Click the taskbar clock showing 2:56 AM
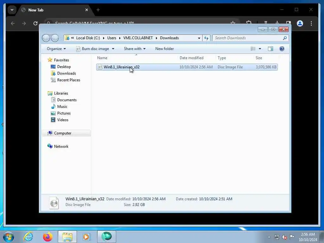Viewport: 324px width, 243px height. point(308,237)
